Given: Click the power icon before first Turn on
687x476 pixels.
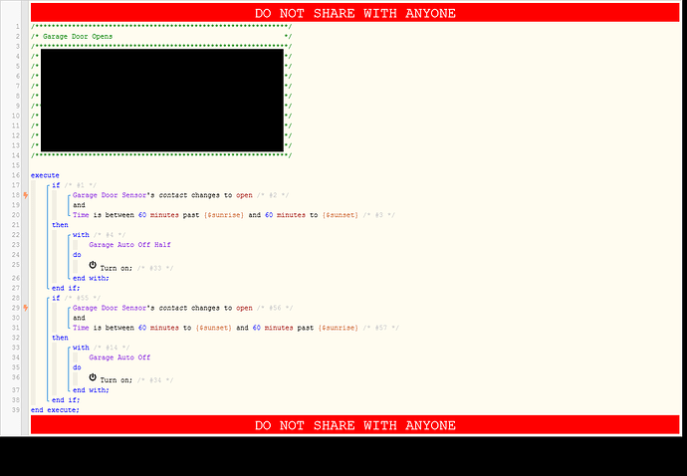Looking at the screenshot, I should point(93,266).
